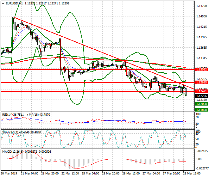209x177 pixels.
Task: Select the green 1.11898 support level tag
Action: [201, 110]
